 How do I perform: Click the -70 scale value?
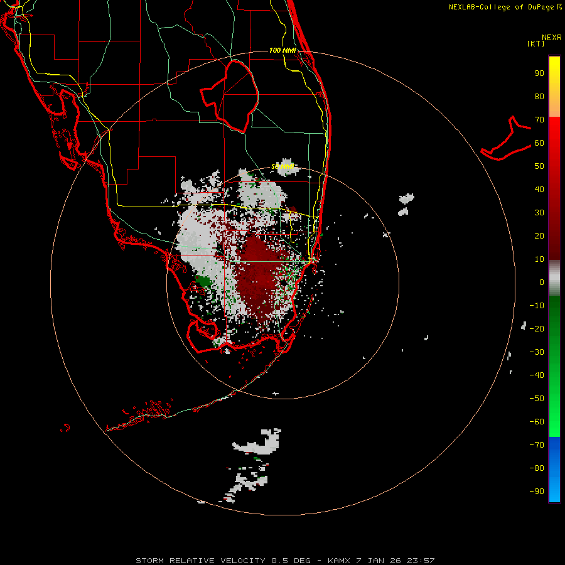(x=537, y=444)
